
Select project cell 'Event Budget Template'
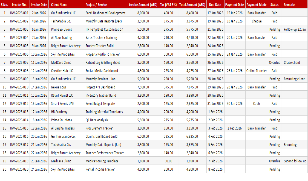pos(105,104)
